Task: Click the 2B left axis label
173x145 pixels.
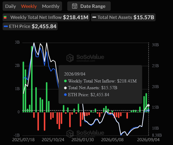Action: [17, 65]
